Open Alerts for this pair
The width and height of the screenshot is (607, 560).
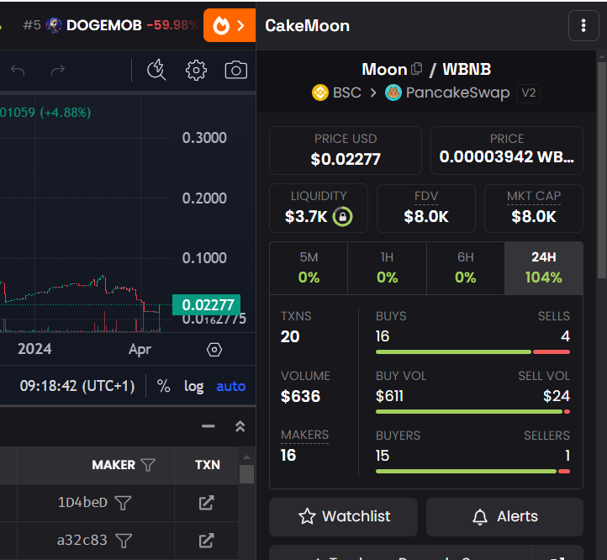pyautogui.click(x=504, y=516)
